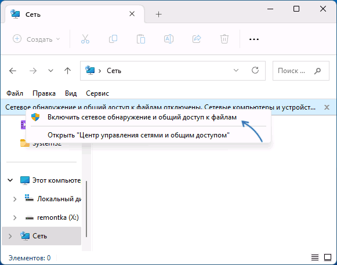Dismiss the network discovery notification bar

[x=327, y=107]
